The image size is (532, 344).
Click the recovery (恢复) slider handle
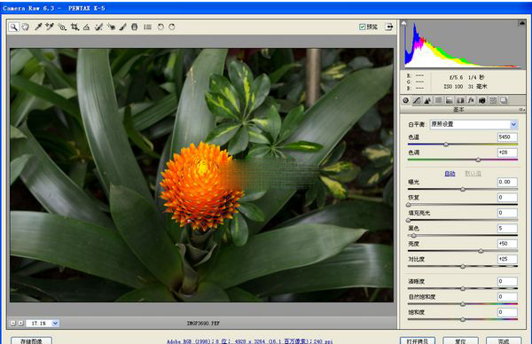[x=409, y=205]
